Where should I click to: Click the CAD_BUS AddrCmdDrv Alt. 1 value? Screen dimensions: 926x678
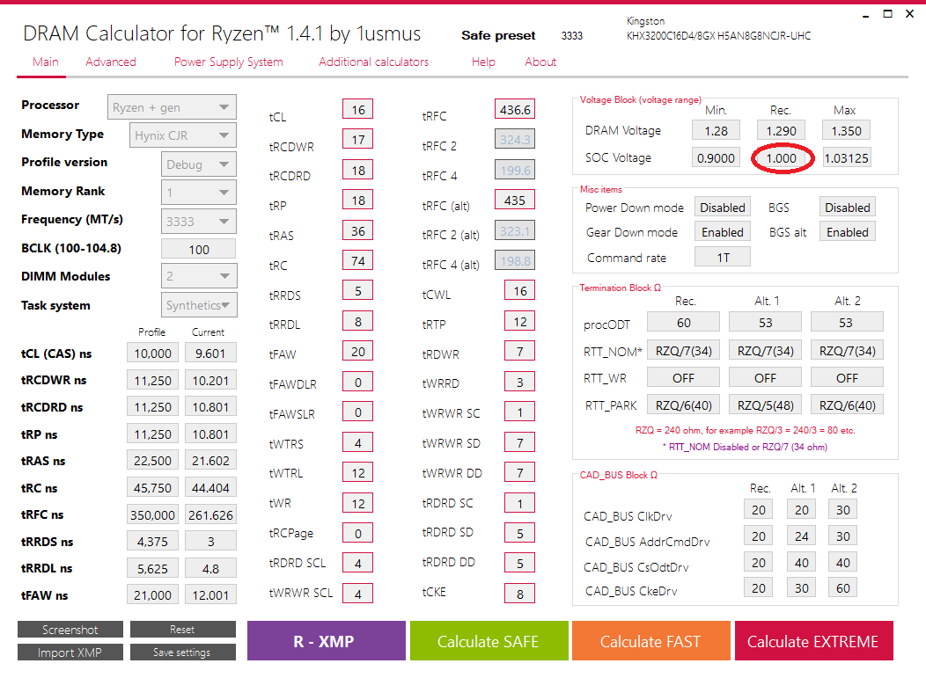[x=801, y=536]
